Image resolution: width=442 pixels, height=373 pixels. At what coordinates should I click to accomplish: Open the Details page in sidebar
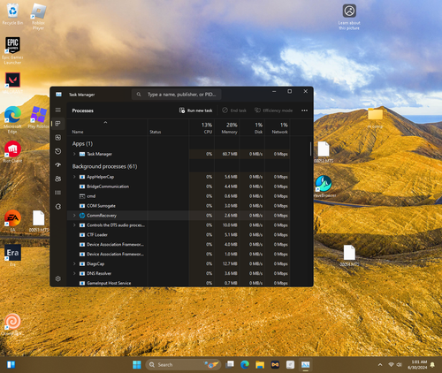tap(58, 193)
